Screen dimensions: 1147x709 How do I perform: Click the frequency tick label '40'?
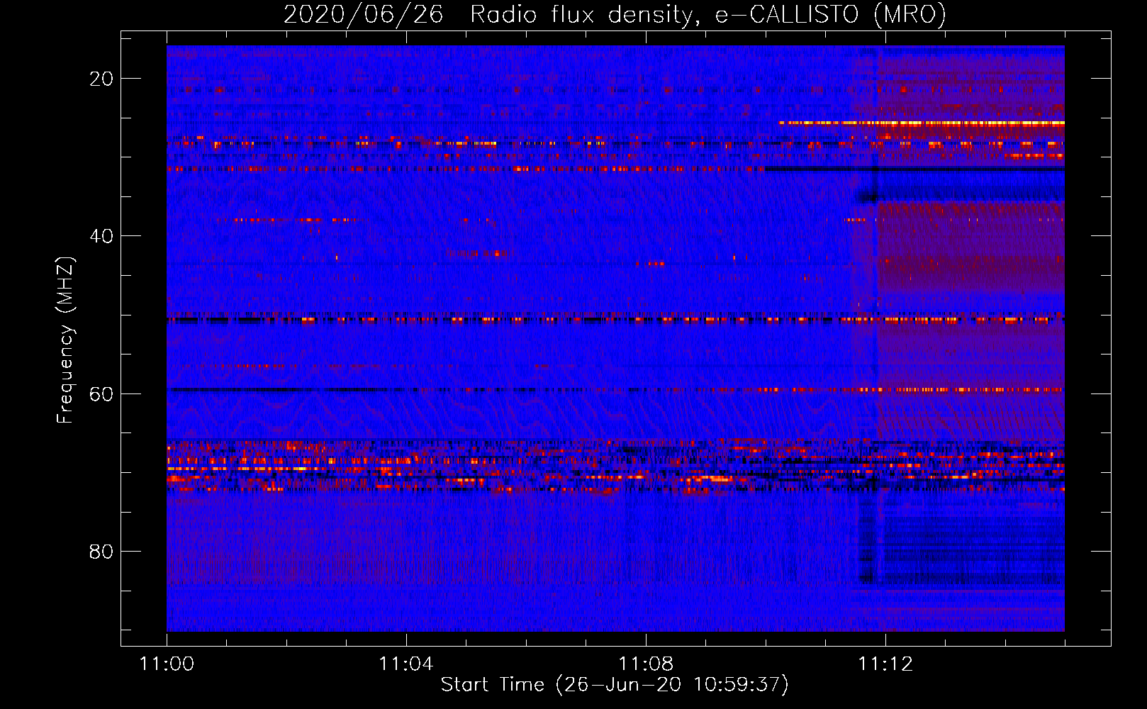101,236
